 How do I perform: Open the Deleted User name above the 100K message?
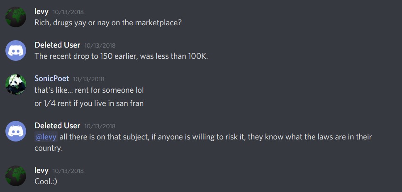point(57,45)
